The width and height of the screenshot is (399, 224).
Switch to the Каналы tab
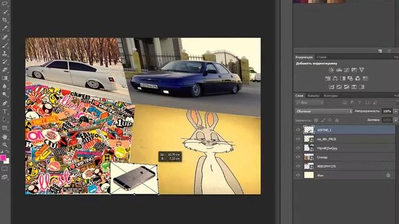click(x=313, y=96)
